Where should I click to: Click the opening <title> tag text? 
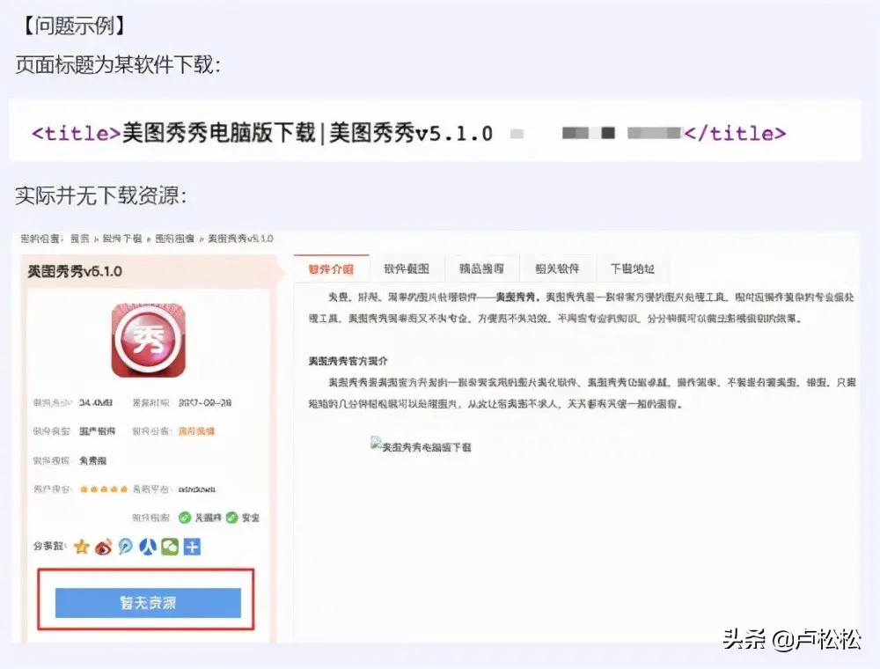pyautogui.click(x=77, y=134)
